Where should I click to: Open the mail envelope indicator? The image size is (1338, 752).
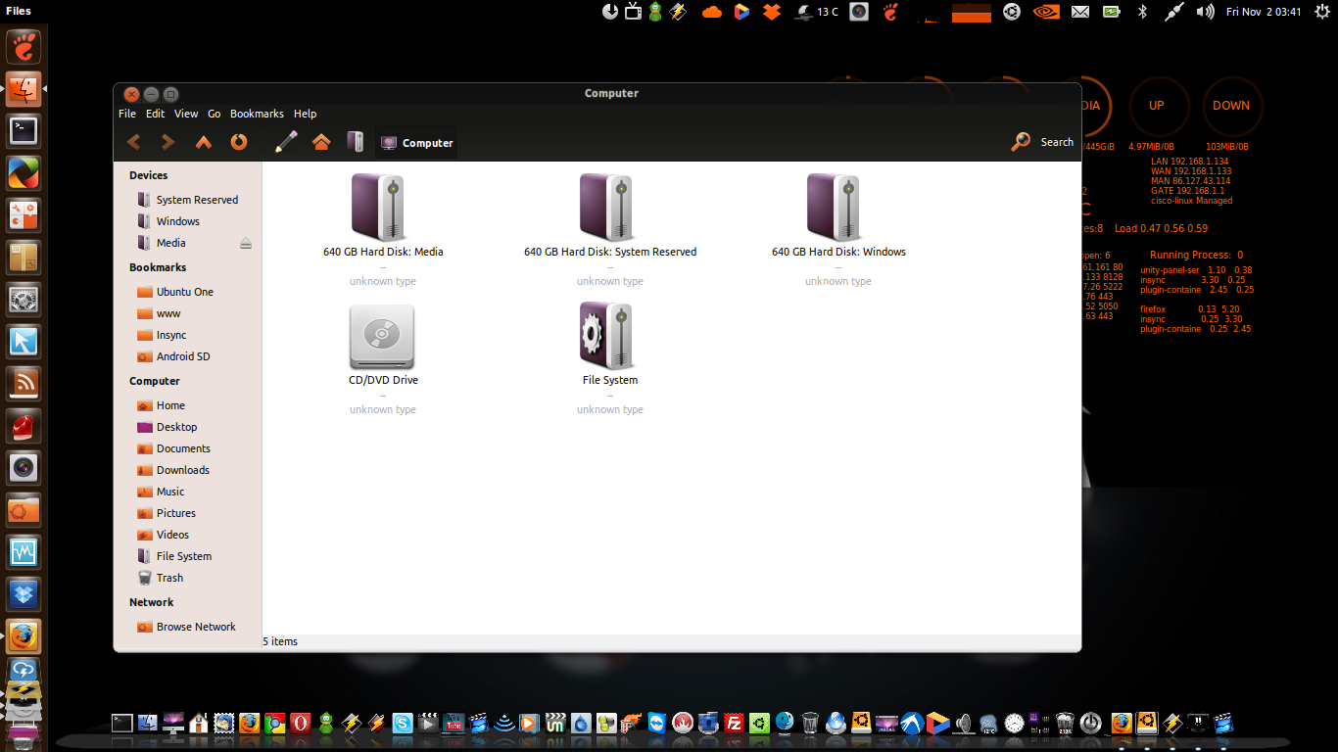tap(1080, 12)
